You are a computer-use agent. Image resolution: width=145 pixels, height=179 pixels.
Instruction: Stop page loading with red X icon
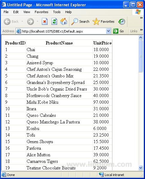point(45,21)
